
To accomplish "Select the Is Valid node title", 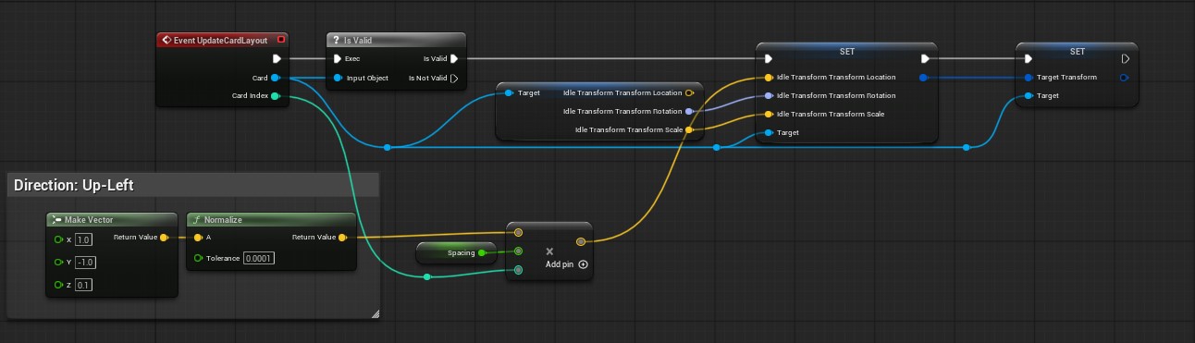I will click(357, 41).
